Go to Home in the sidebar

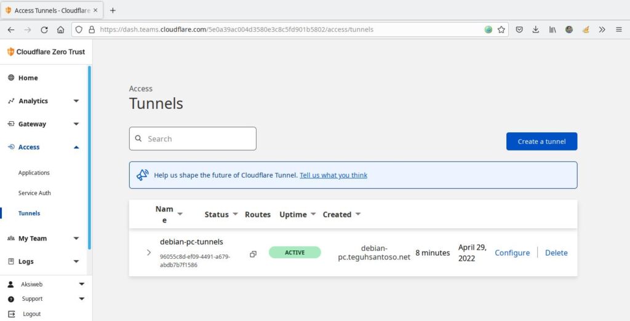[28, 78]
